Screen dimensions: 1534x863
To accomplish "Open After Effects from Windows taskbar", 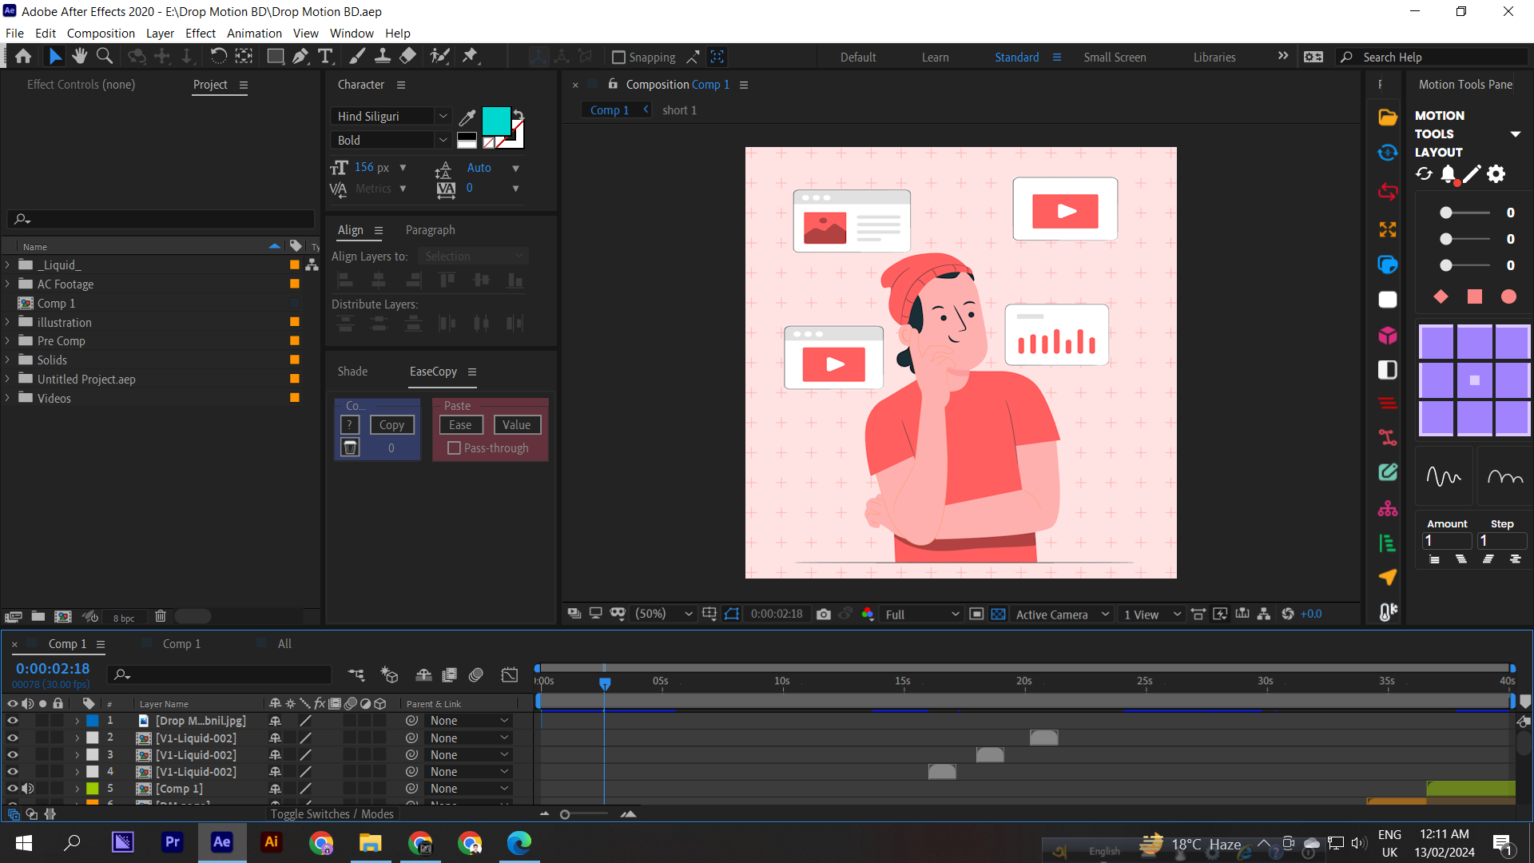I will pyautogui.click(x=222, y=842).
